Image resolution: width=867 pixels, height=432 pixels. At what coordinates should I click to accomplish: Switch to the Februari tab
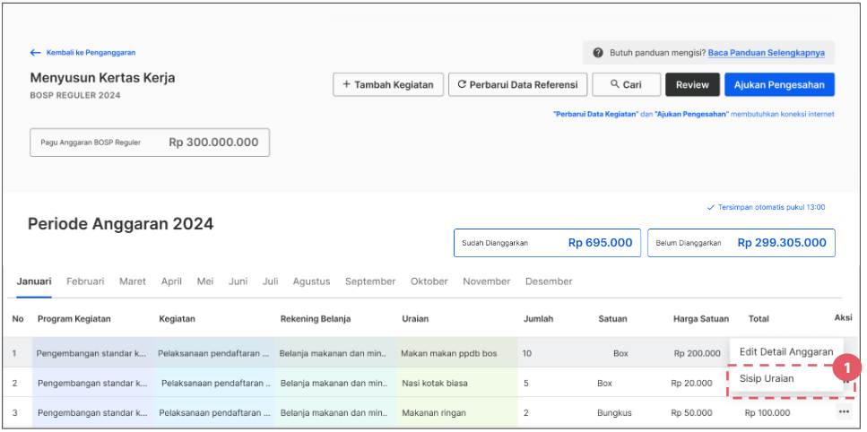85,281
